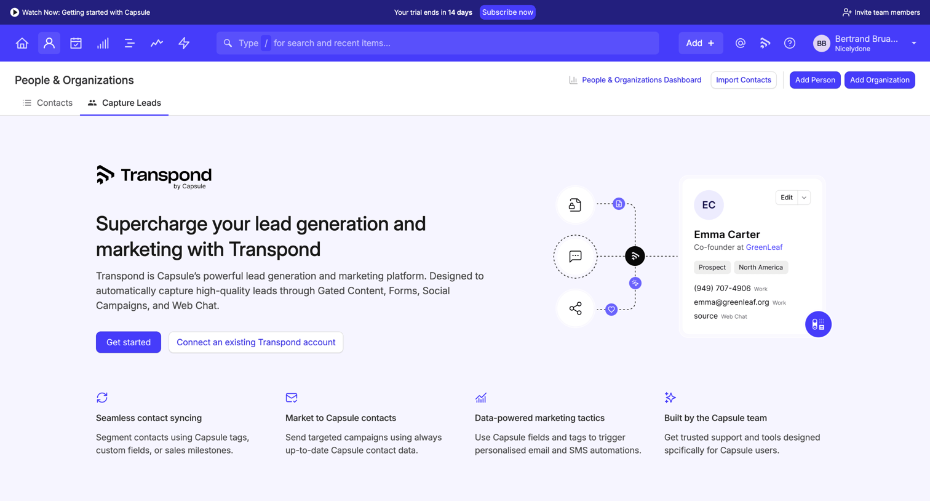Viewport: 930px width, 501px height.
Task: Click Invite team members
Action: tap(881, 12)
